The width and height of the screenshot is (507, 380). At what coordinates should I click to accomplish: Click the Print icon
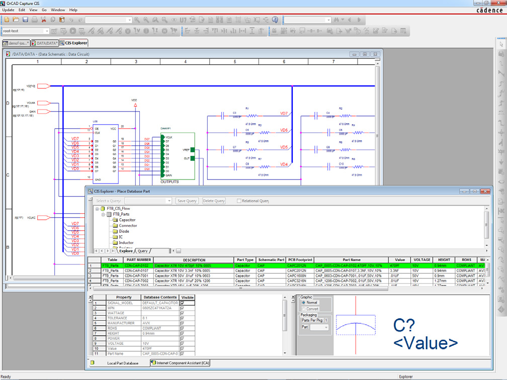pos(34,20)
